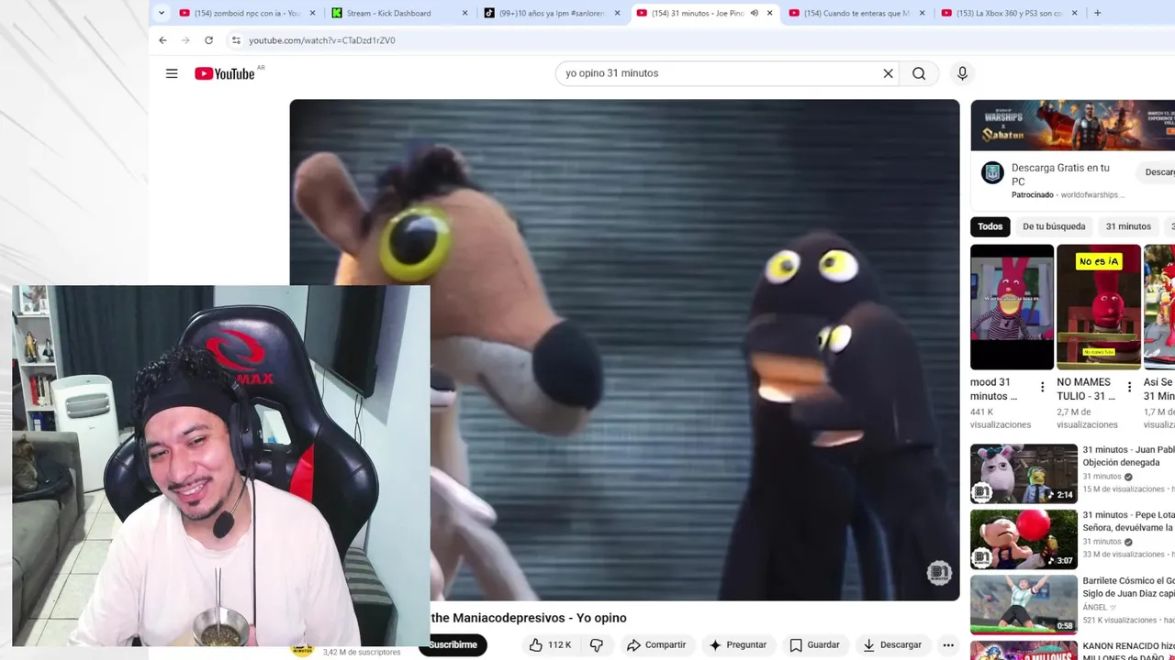Screen dimensions: 1175x660
Task: Pause the Yo opino video player
Action: (624, 350)
